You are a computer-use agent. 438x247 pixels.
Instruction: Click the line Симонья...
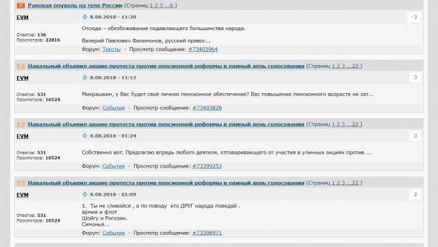96,224
